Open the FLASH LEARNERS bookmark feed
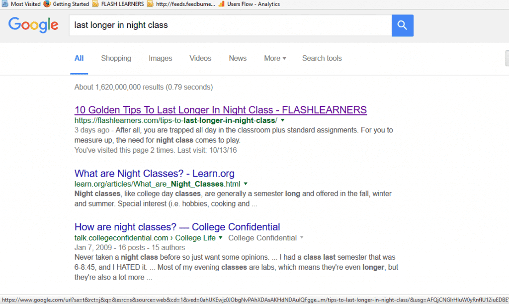The width and height of the screenshot is (509, 304). [x=118, y=4]
